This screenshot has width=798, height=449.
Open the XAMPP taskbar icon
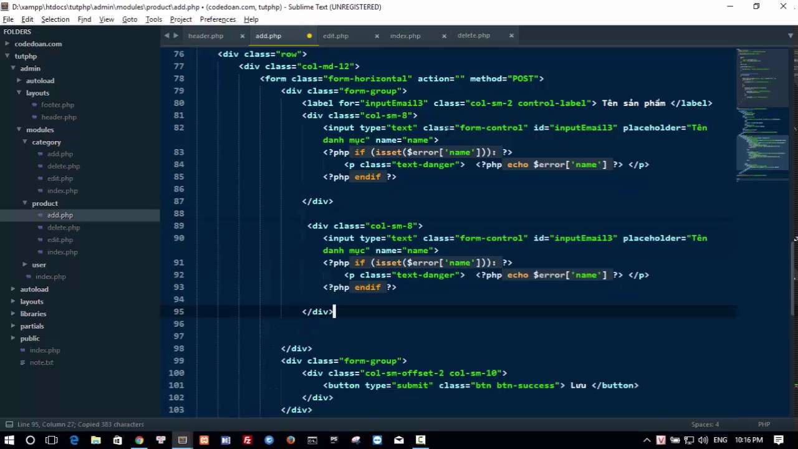[x=204, y=440]
